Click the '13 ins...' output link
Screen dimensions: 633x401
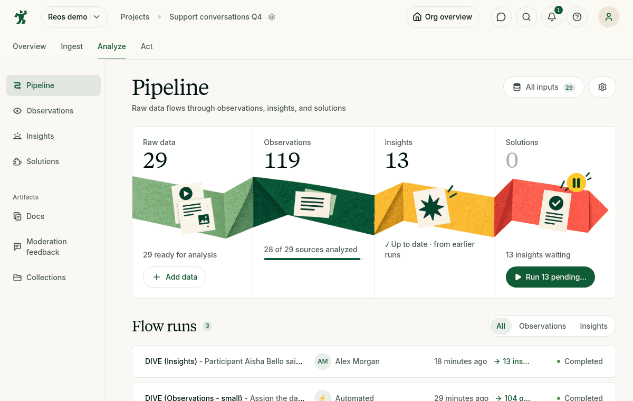click(512, 361)
